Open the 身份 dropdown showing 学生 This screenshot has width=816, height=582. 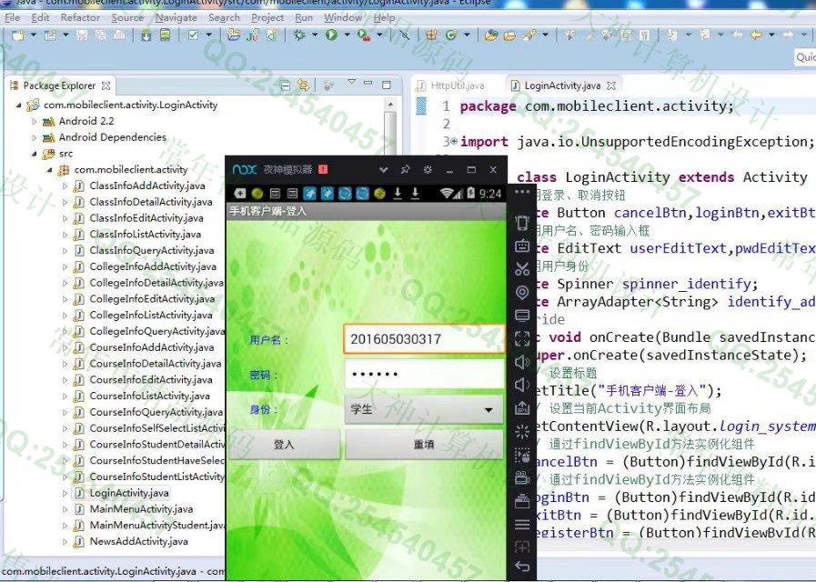coord(424,409)
